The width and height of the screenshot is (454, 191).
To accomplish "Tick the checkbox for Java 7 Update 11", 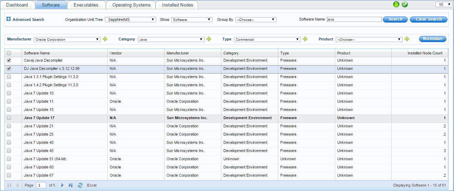I will [9, 101].
